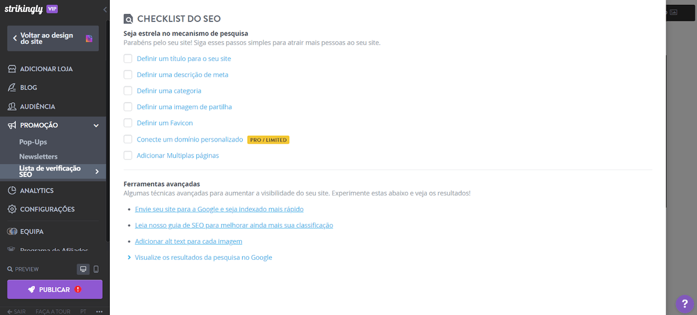Open 'Adicionar Multiplas páginas' link

tap(178, 155)
